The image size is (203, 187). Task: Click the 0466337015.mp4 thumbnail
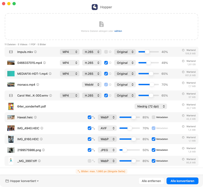click(11, 63)
